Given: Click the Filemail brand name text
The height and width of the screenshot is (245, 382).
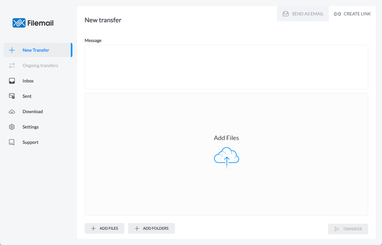Looking at the screenshot, I should (x=40, y=23).
